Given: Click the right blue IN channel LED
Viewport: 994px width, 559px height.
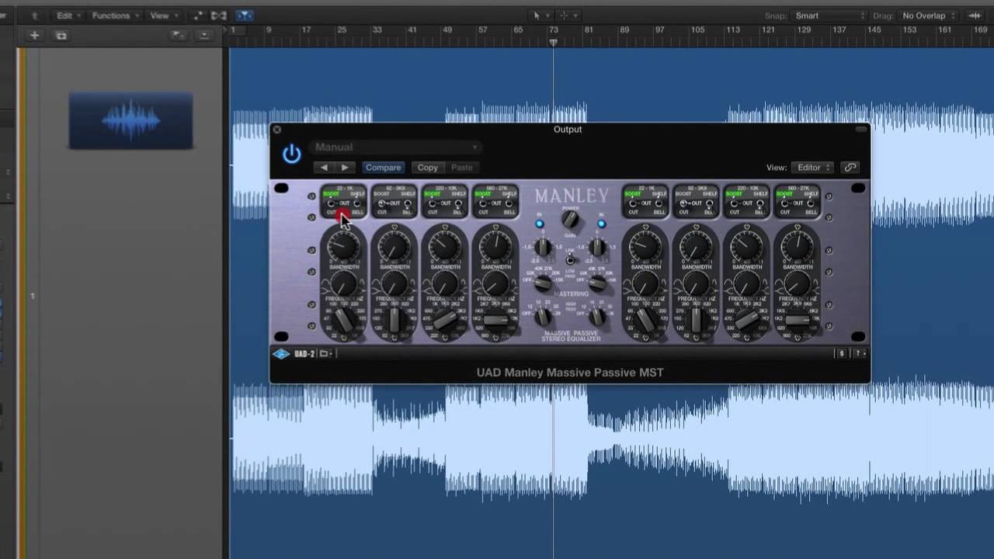Looking at the screenshot, I should (601, 224).
